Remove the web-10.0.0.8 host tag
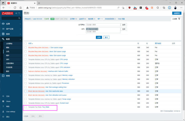185x121 pixels. pyautogui.click(x=97, y=29)
